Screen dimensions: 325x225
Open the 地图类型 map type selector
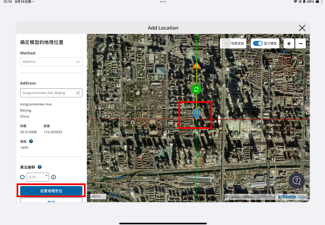point(233,43)
